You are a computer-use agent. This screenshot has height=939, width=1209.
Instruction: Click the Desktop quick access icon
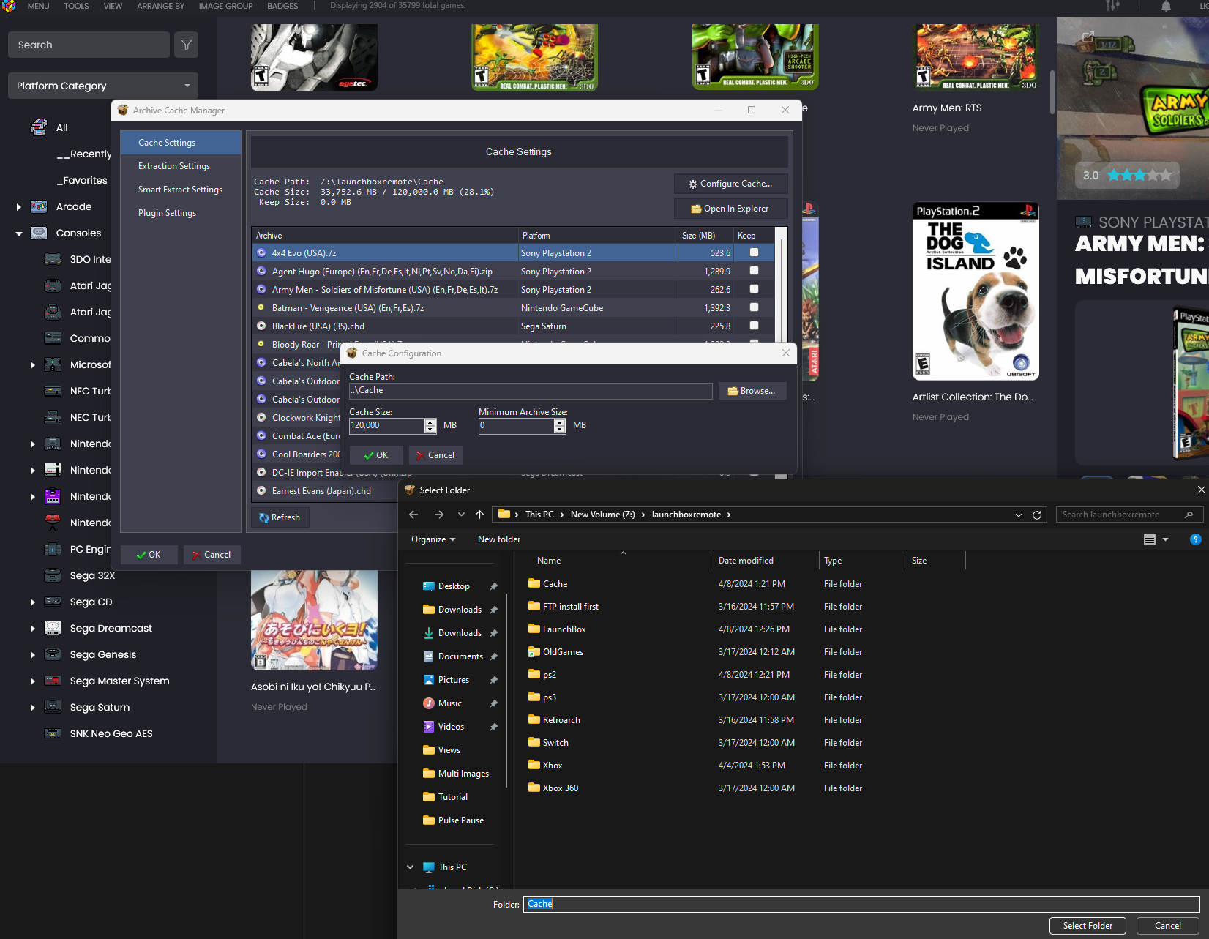(429, 586)
